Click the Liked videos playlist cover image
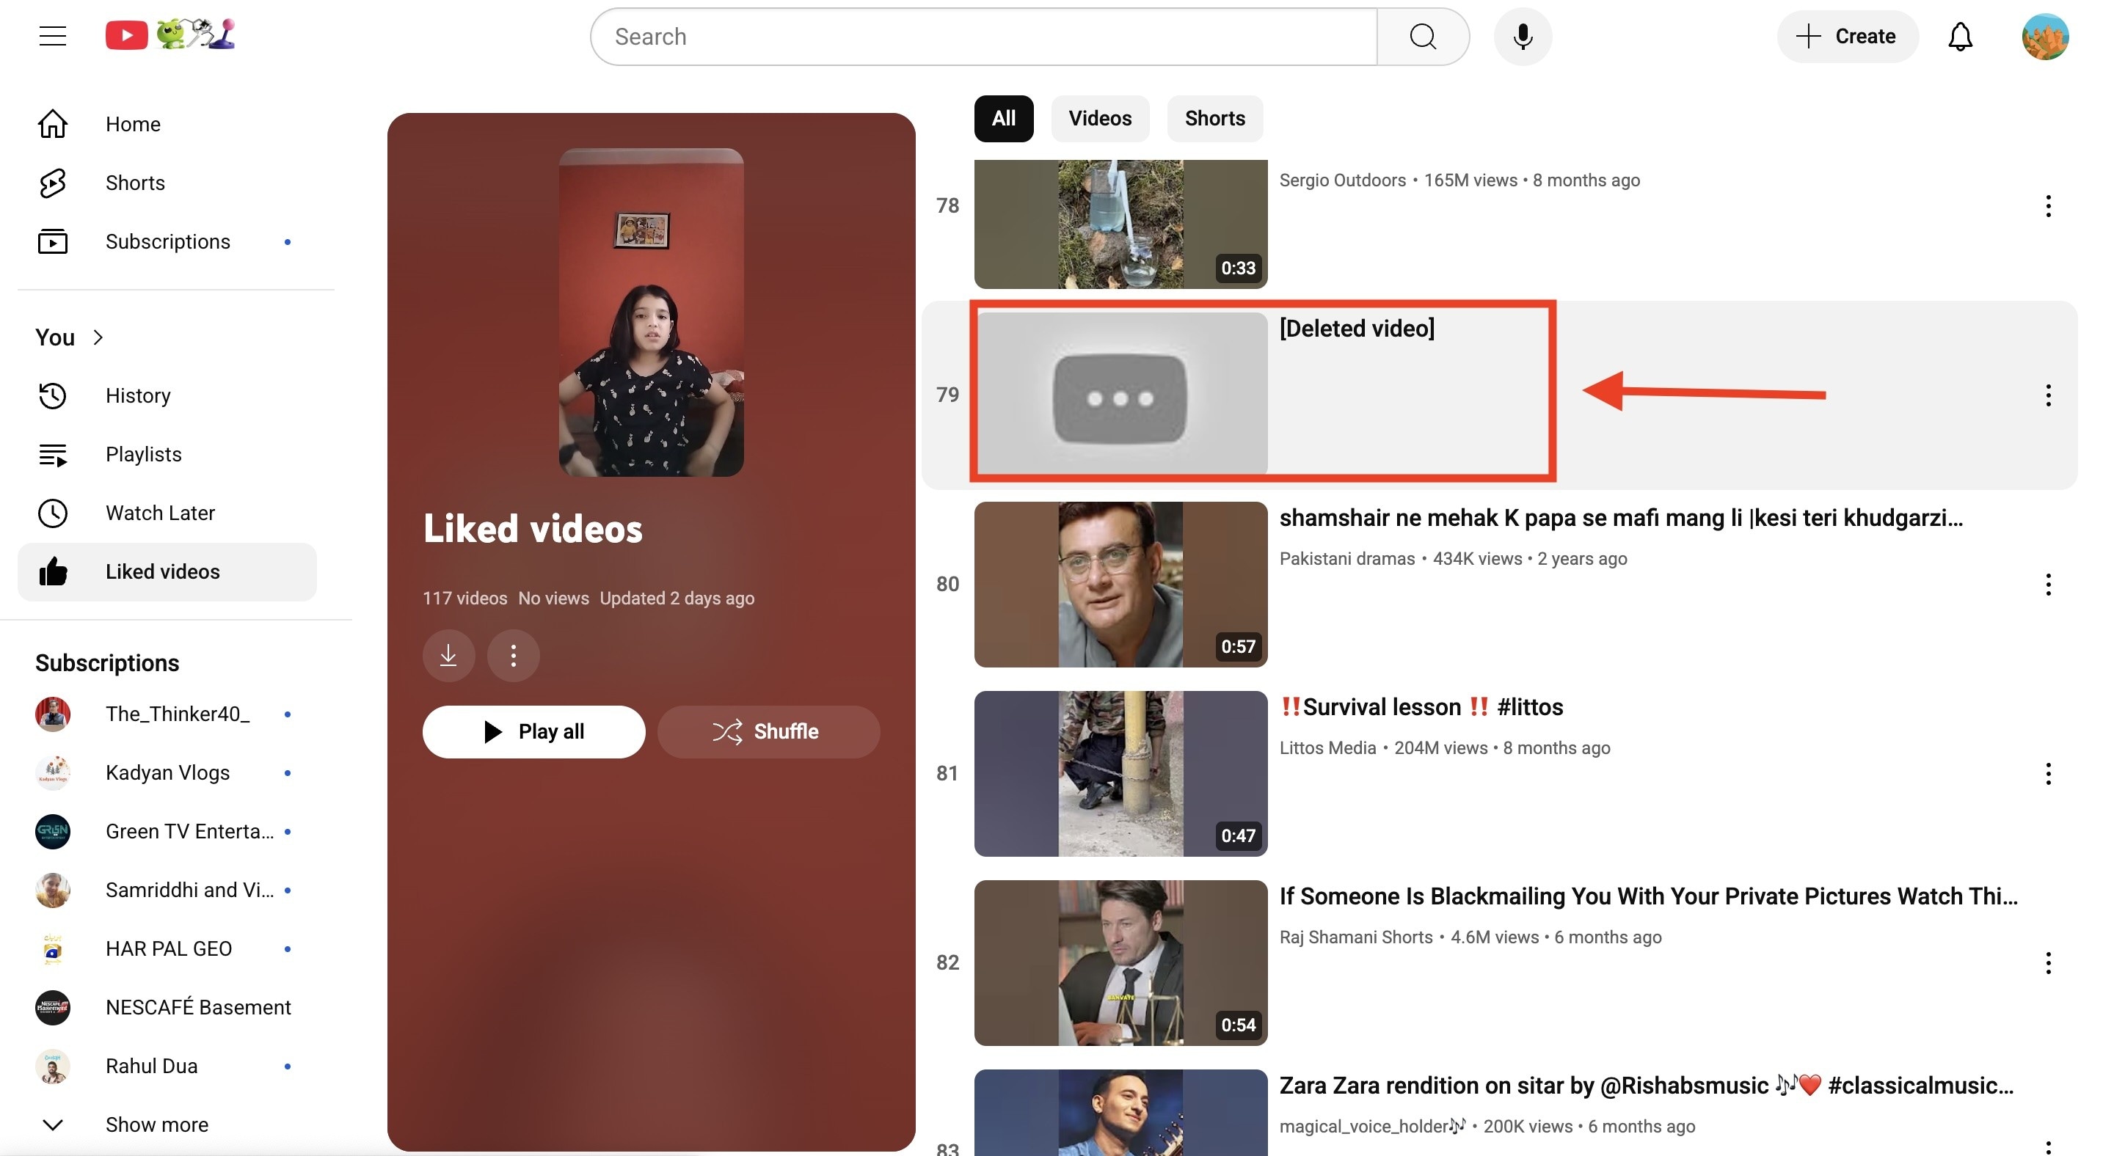Image resolution: width=2103 pixels, height=1156 pixels. (x=651, y=312)
